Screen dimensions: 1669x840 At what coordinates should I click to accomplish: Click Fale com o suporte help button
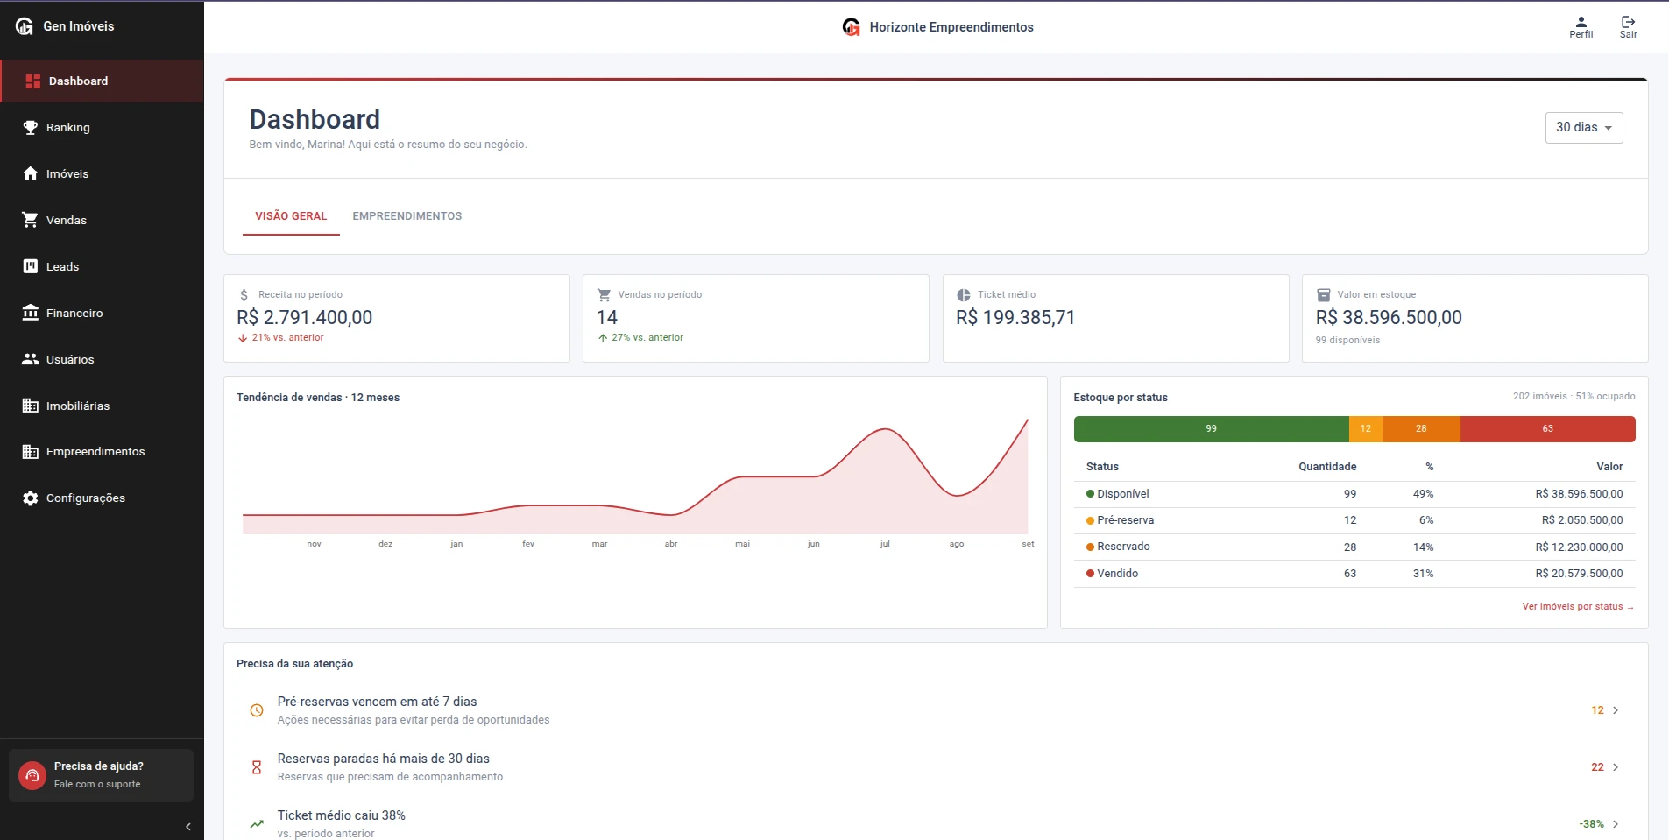[101, 775]
